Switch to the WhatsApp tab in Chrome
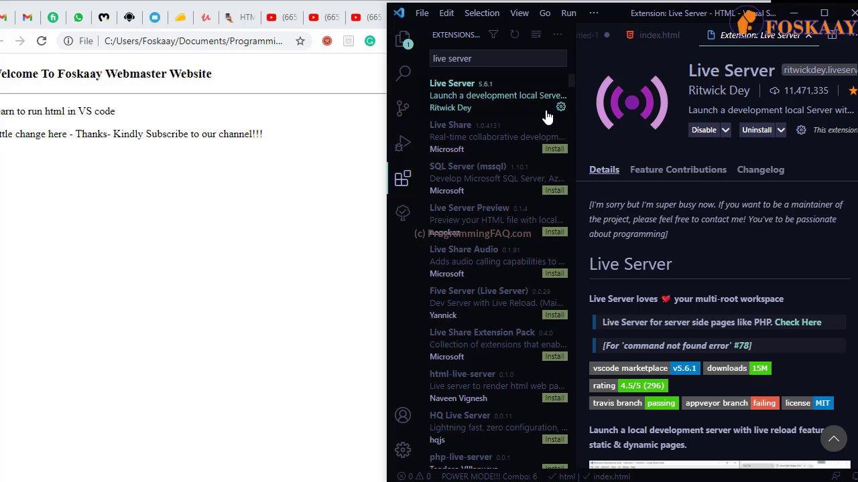Image resolution: width=858 pixels, height=482 pixels. (x=78, y=17)
